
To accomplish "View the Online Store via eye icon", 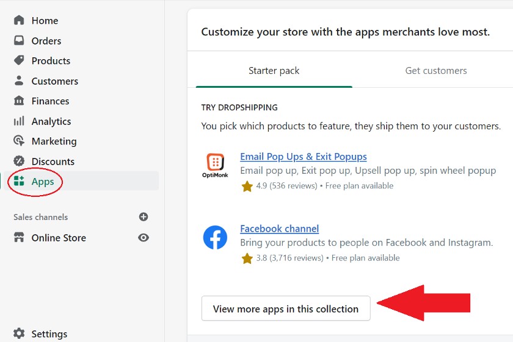I will tap(144, 238).
